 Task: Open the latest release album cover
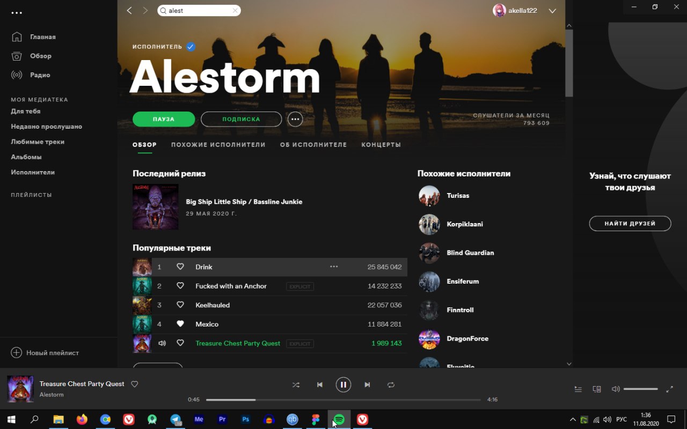pos(156,207)
